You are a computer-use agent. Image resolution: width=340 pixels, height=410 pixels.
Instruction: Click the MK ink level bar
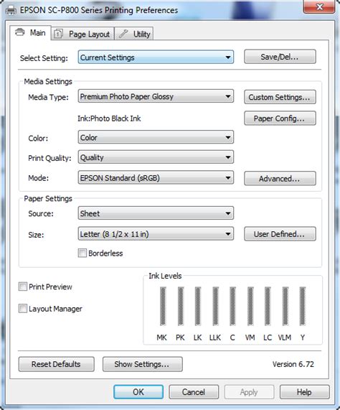163,306
